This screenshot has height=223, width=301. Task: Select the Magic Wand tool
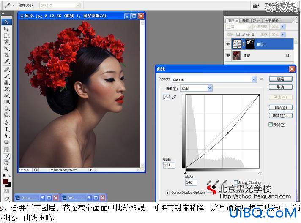[x=6, y=48]
